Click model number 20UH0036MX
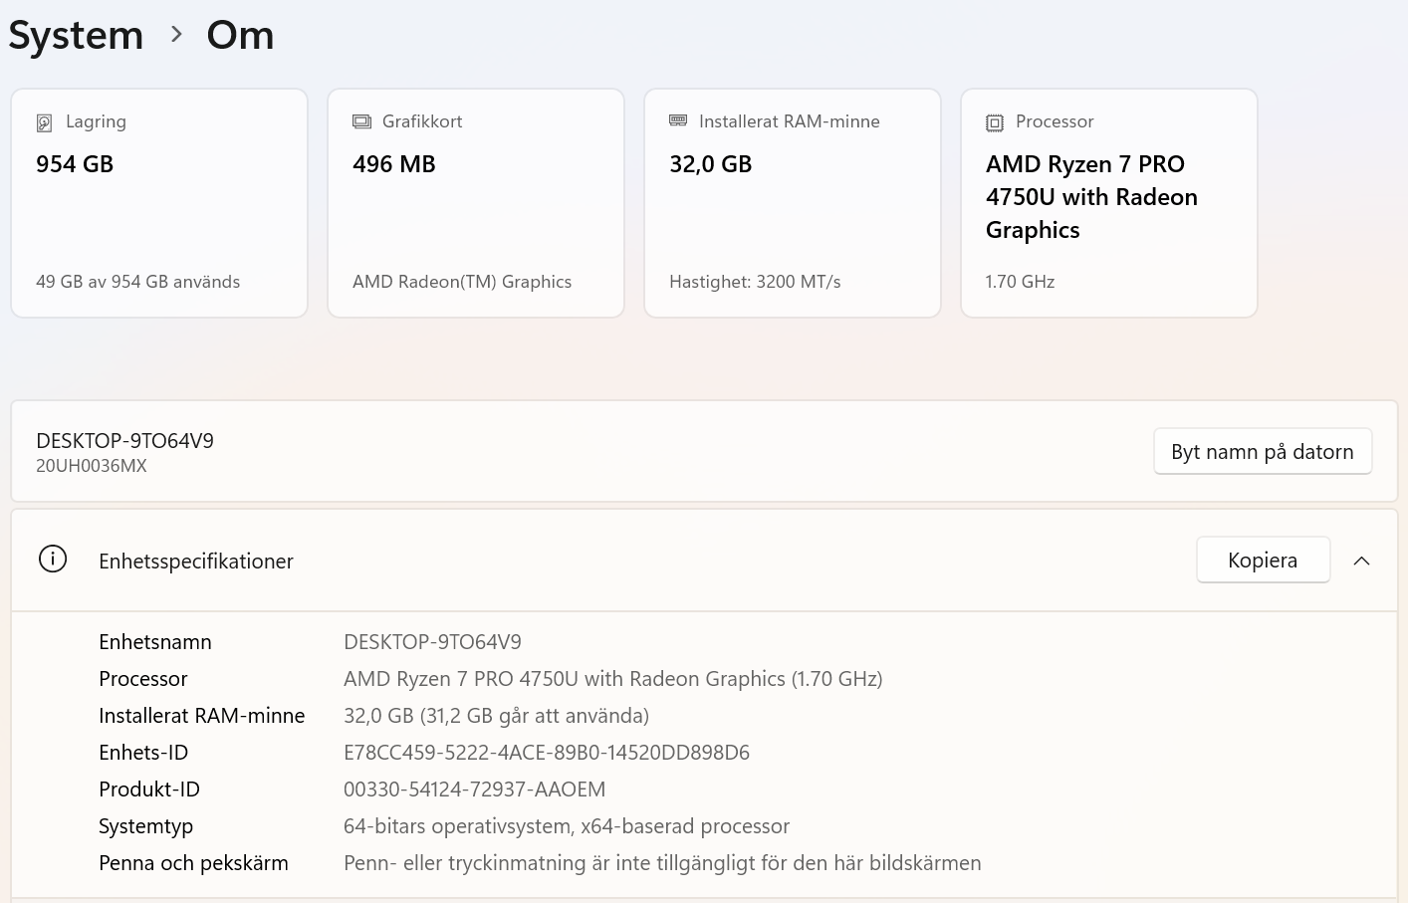Viewport: 1408px width, 903px height. (92, 466)
